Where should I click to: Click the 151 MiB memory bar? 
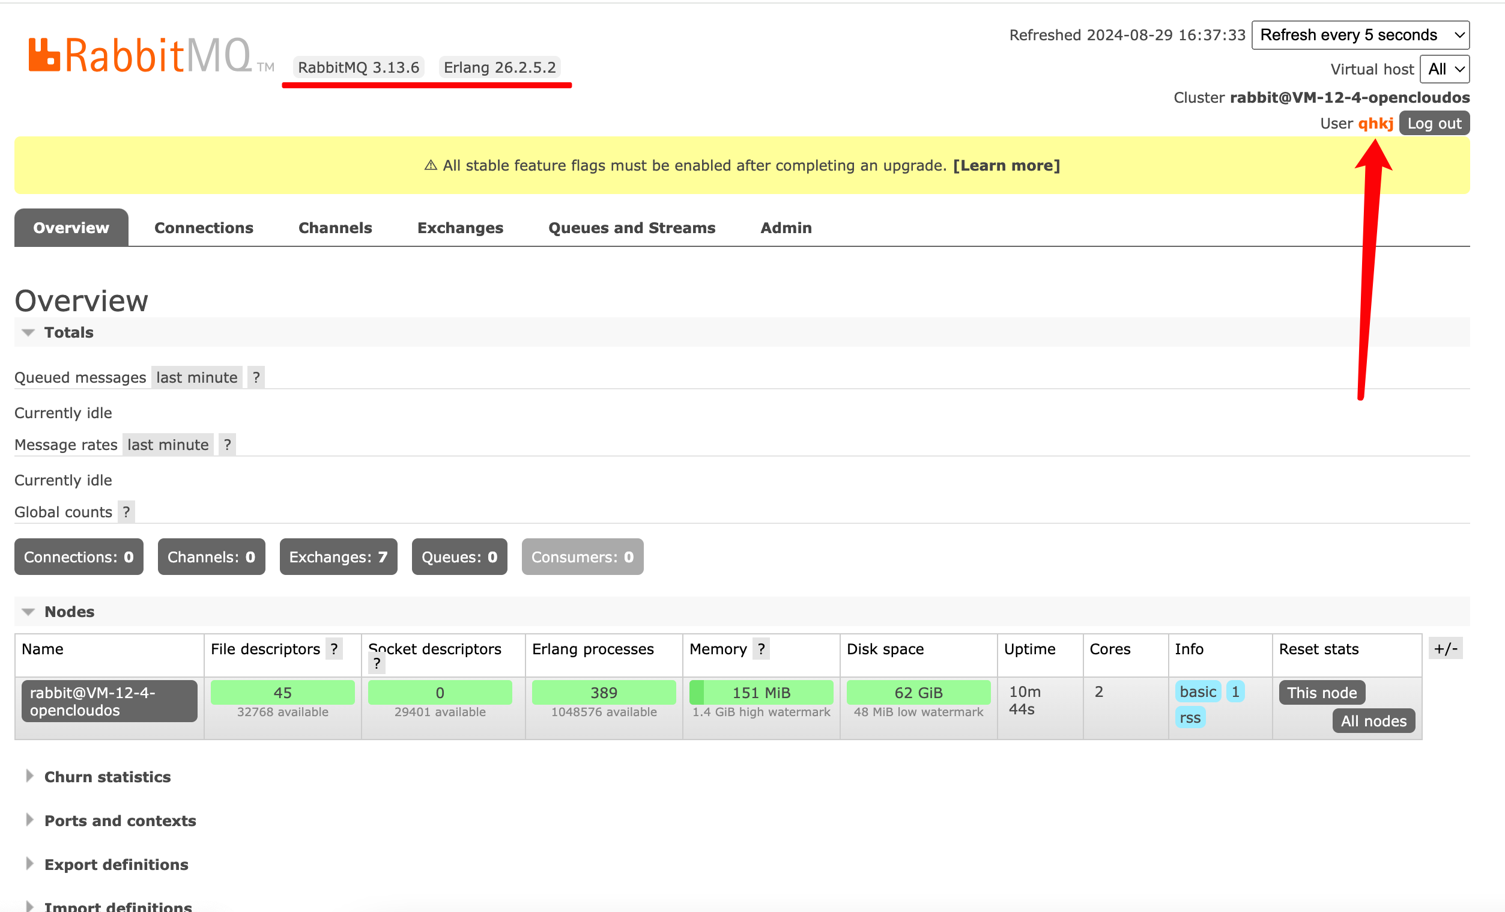[x=761, y=693]
